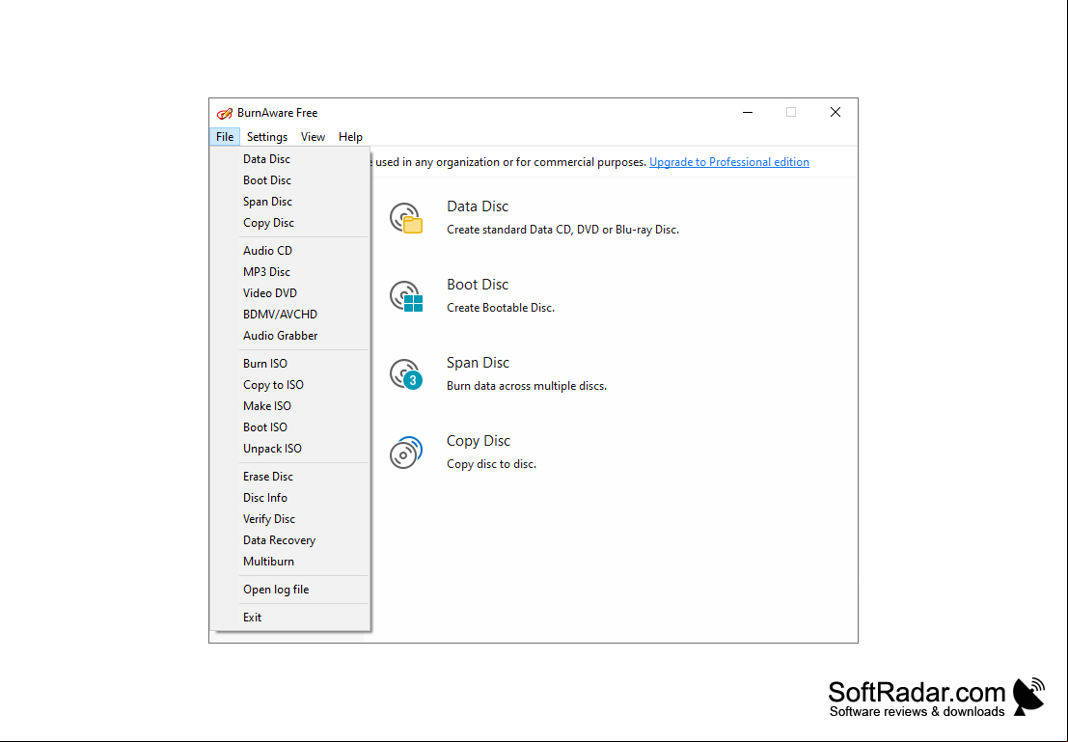1068x742 pixels.
Task: Select Video DVD menu entry
Action: click(x=290, y=293)
